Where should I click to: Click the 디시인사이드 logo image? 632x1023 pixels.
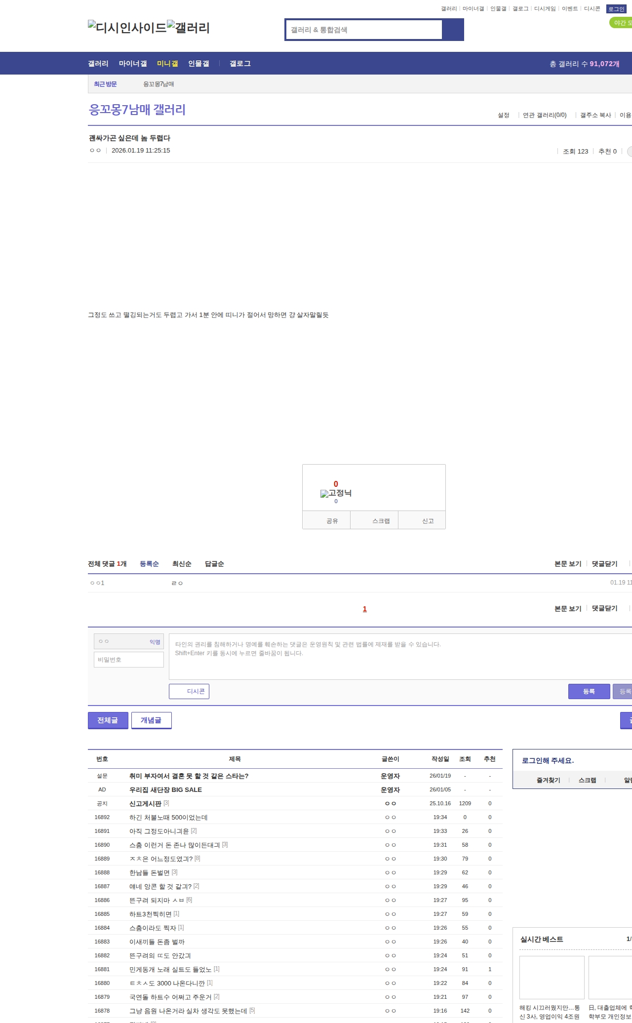coord(127,28)
